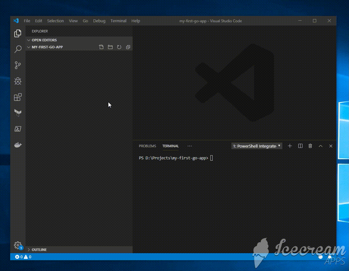The width and height of the screenshot is (349, 271).
Task: Maximize the Visual Studio Code window
Action: [x=315, y=21]
